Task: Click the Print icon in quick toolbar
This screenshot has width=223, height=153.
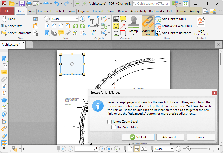Action: 29,4
